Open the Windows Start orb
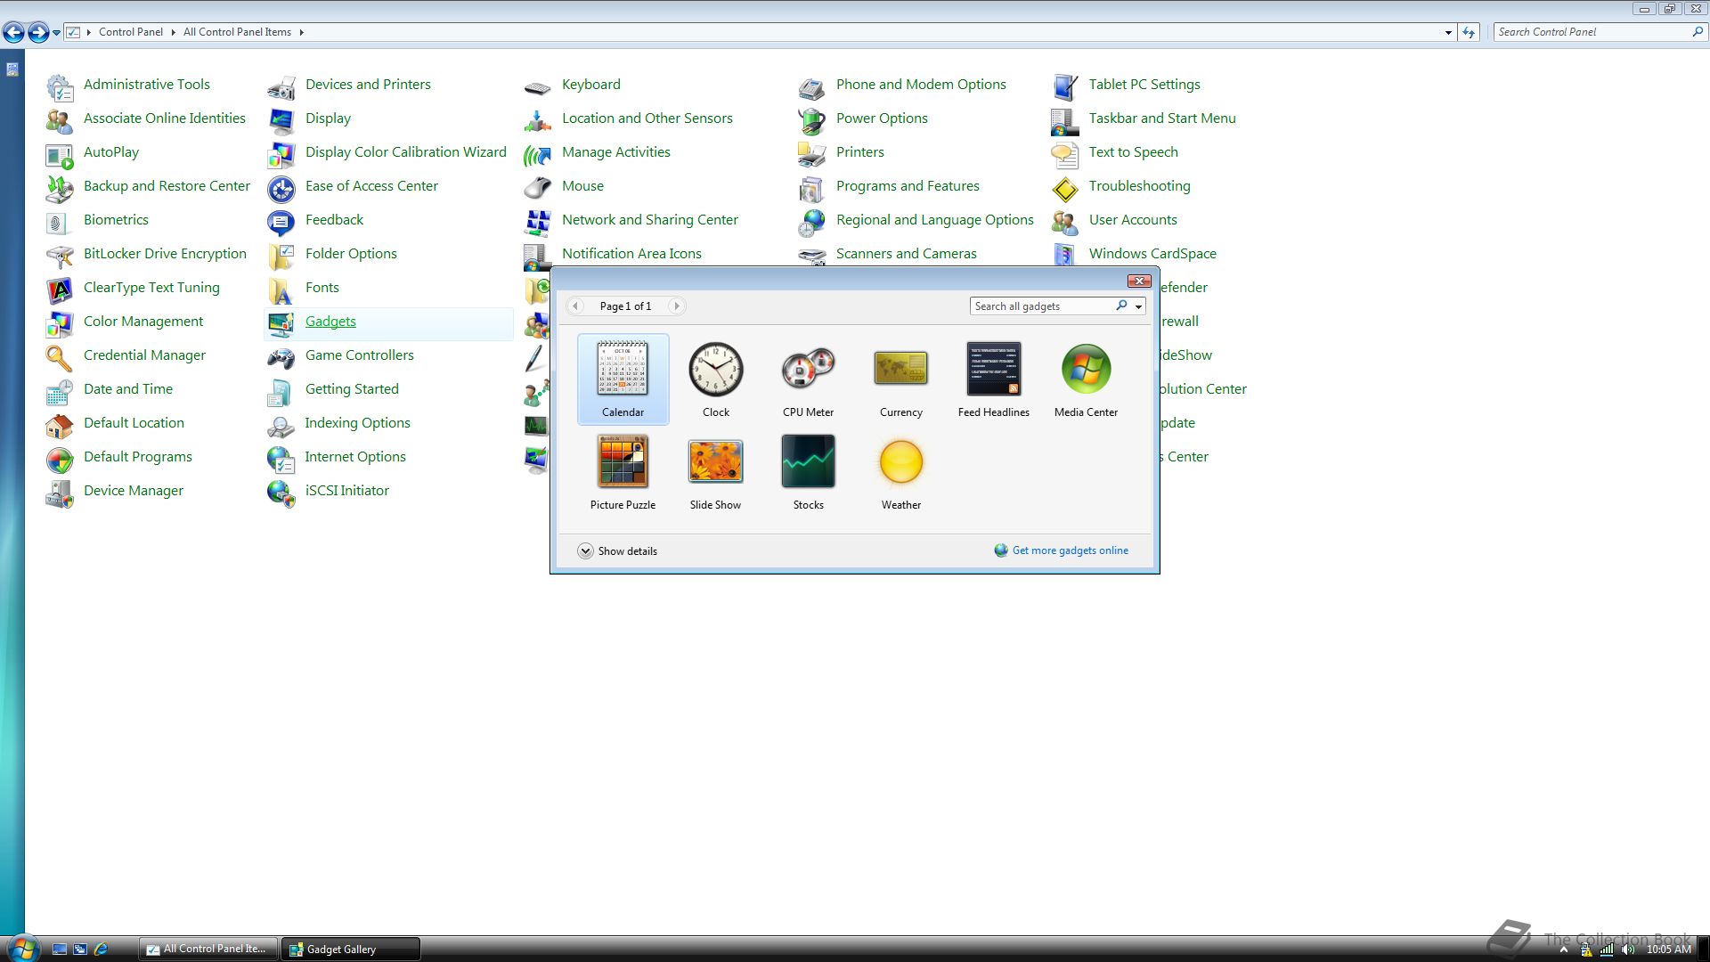 [x=22, y=947]
